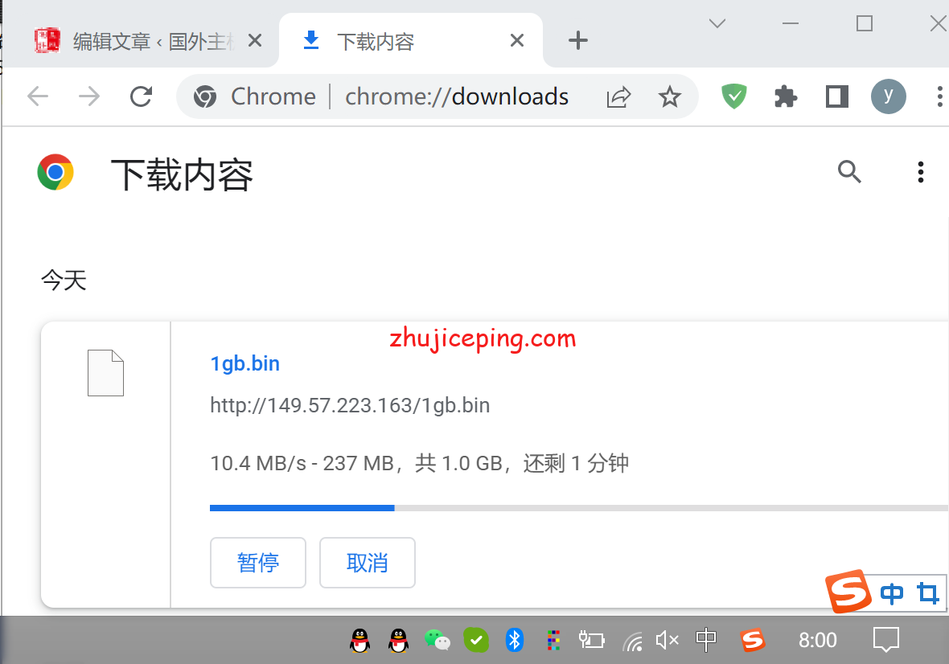This screenshot has height=664, width=949.
Task: Click the browser back arrow
Action: pyautogui.click(x=38, y=96)
